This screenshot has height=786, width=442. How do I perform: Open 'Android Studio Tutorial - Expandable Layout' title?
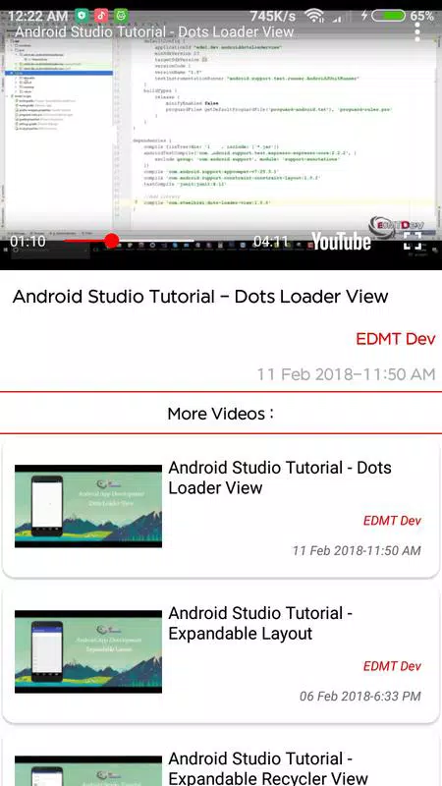[260, 623]
